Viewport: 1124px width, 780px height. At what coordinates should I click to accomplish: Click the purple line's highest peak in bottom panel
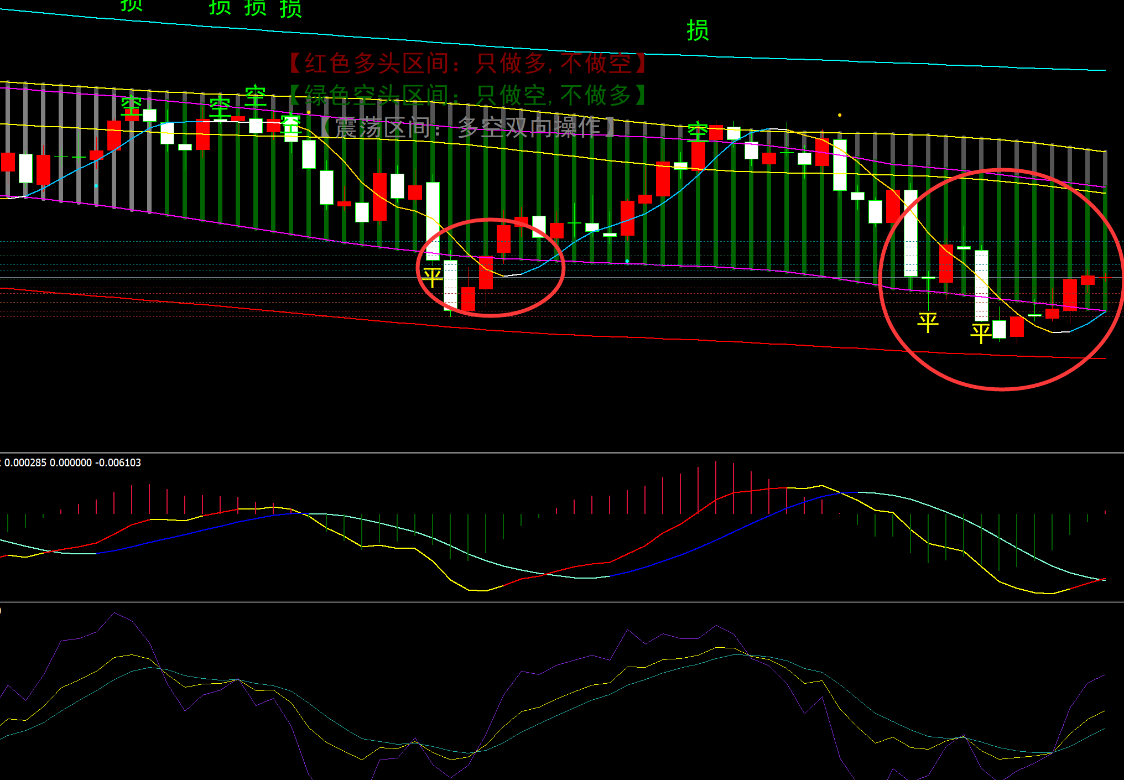[x=115, y=613]
